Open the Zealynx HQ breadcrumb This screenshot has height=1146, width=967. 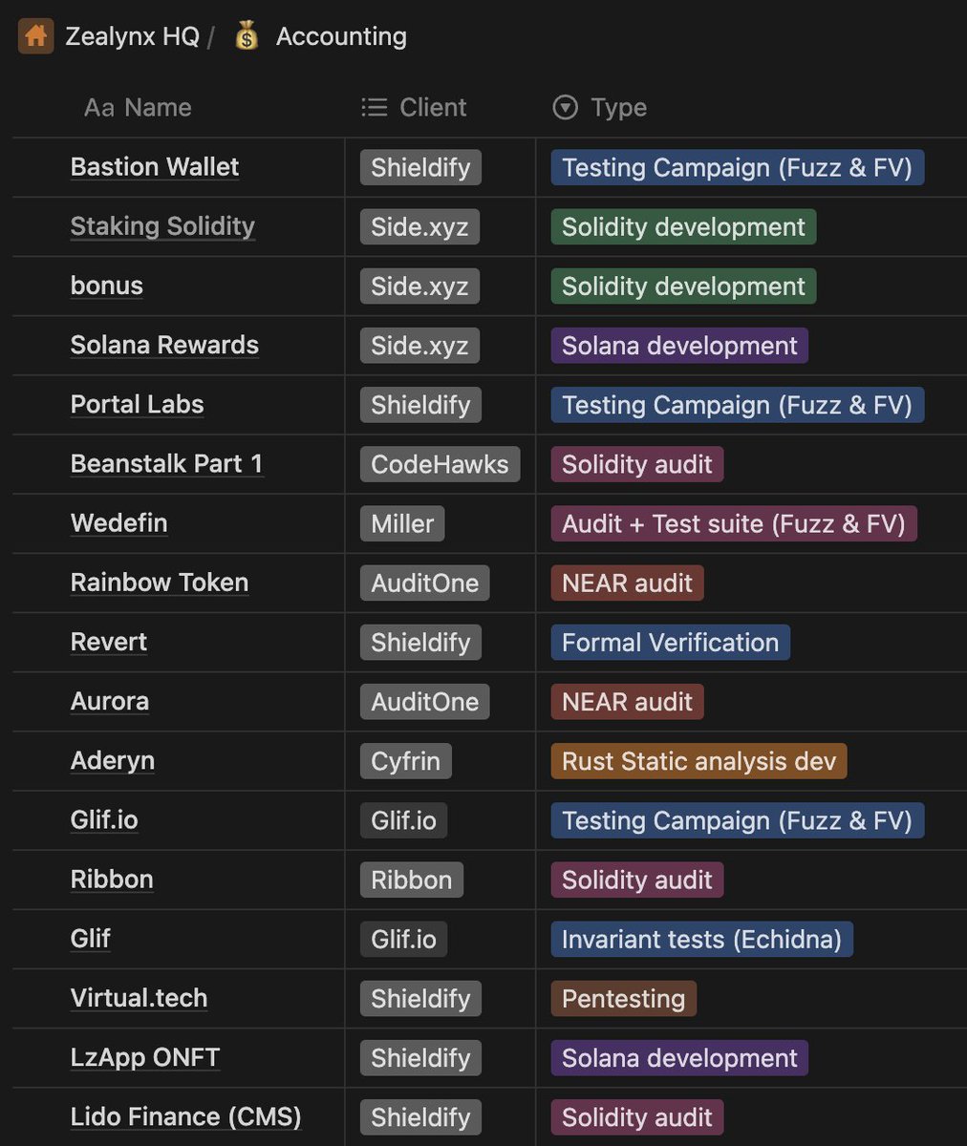point(132,36)
